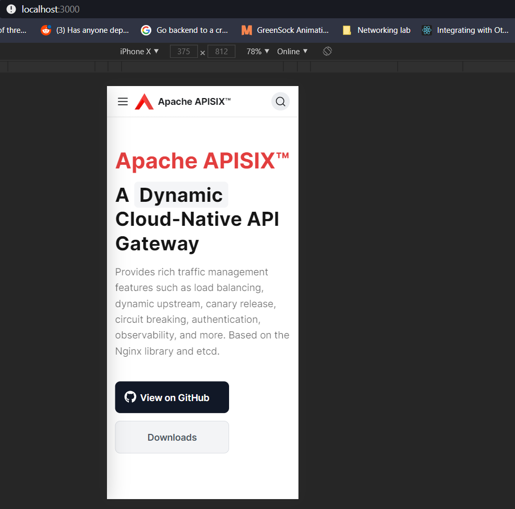Click the Apache APISIX red logo
Image resolution: width=515 pixels, height=509 pixels.
click(x=144, y=101)
